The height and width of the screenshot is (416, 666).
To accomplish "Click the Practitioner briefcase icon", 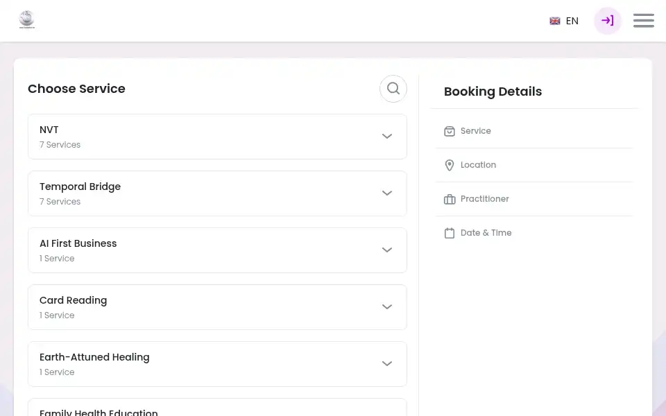I will 450,199.
